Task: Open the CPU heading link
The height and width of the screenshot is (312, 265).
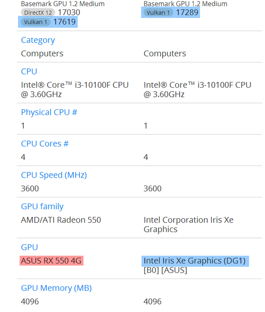Action: coord(29,71)
